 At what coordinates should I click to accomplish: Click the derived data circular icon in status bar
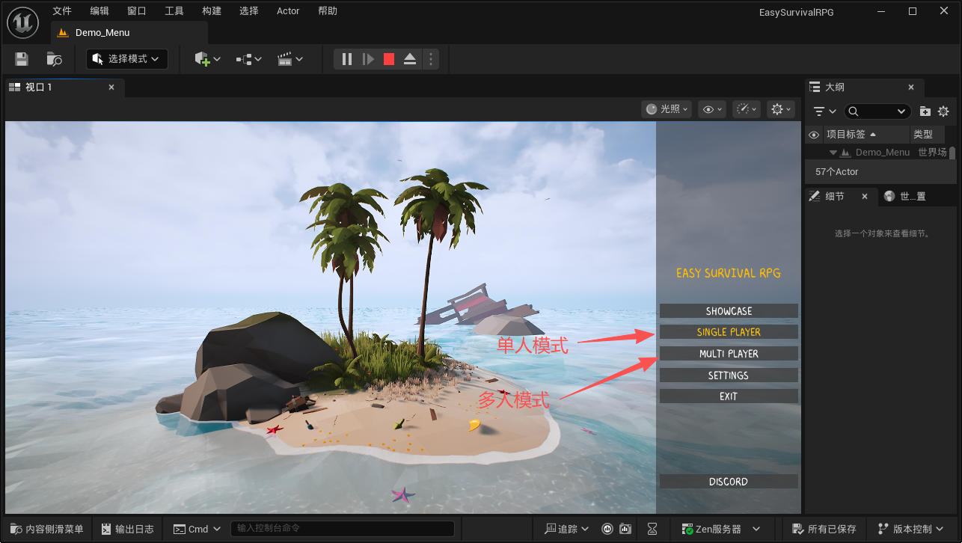[x=607, y=529]
